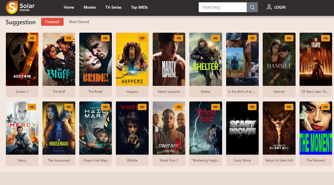Go to the Movies section
Image resolution: width=334 pixels, height=185 pixels.
pyautogui.click(x=90, y=7)
